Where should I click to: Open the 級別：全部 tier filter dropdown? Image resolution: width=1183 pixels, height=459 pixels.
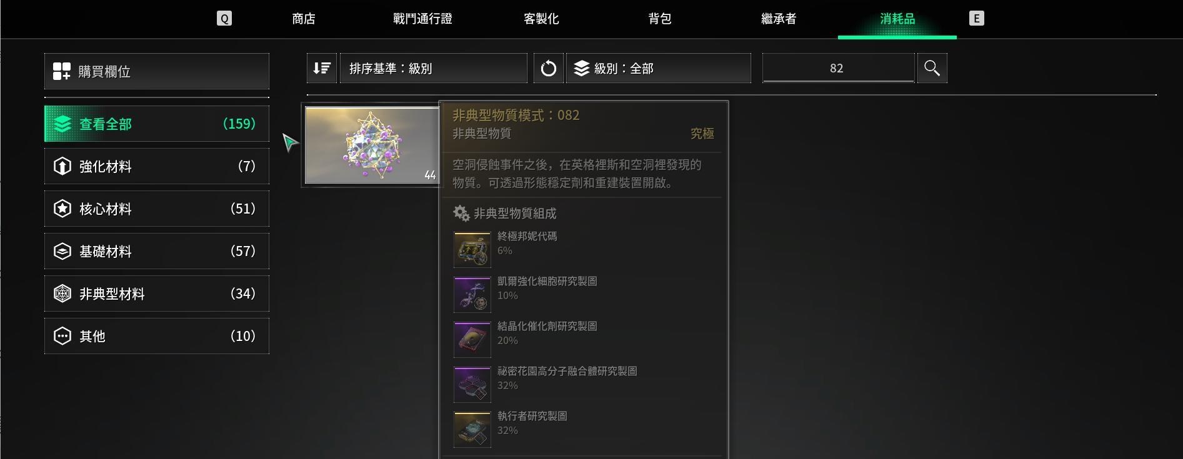click(658, 68)
